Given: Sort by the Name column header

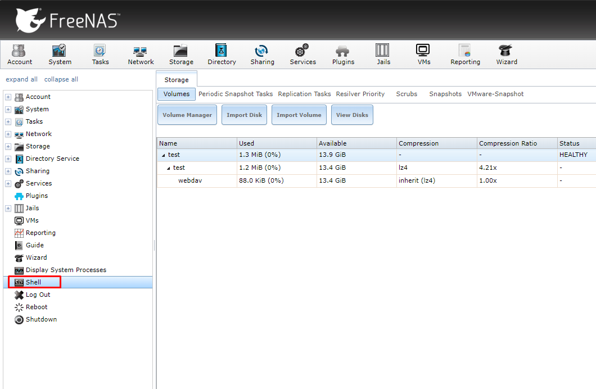Looking at the screenshot, I should point(197,143).
